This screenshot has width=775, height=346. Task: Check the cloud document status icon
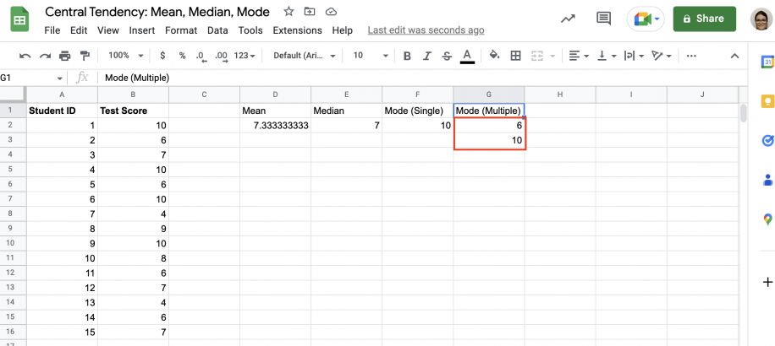pyautogui.click(x=331, y=11)
